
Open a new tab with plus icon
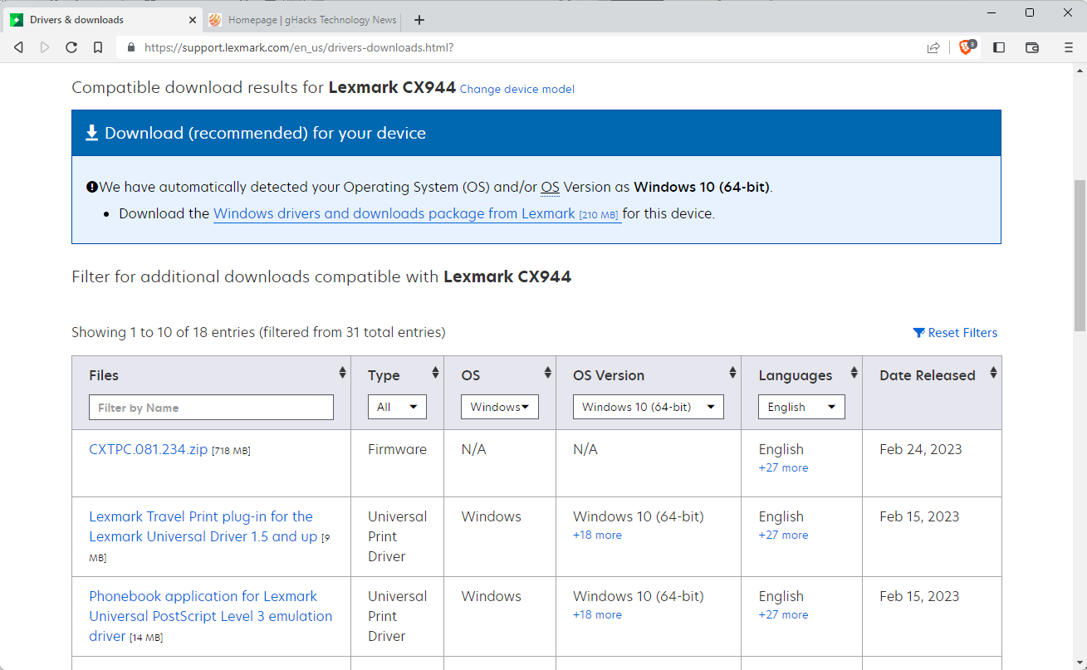pyautogui.click(x=419, y=20)
